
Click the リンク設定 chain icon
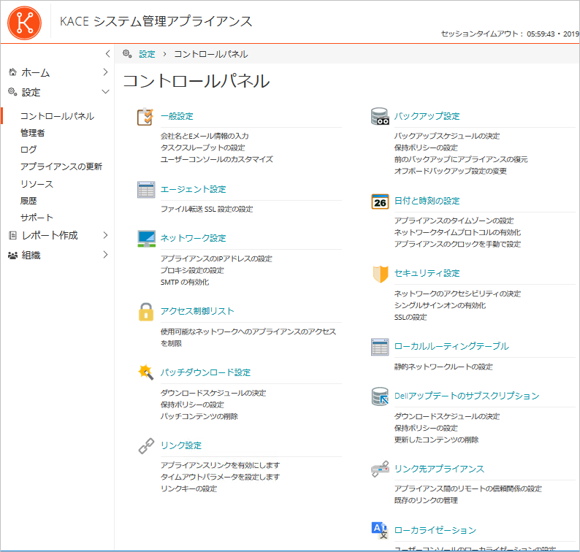pos(146,446)
